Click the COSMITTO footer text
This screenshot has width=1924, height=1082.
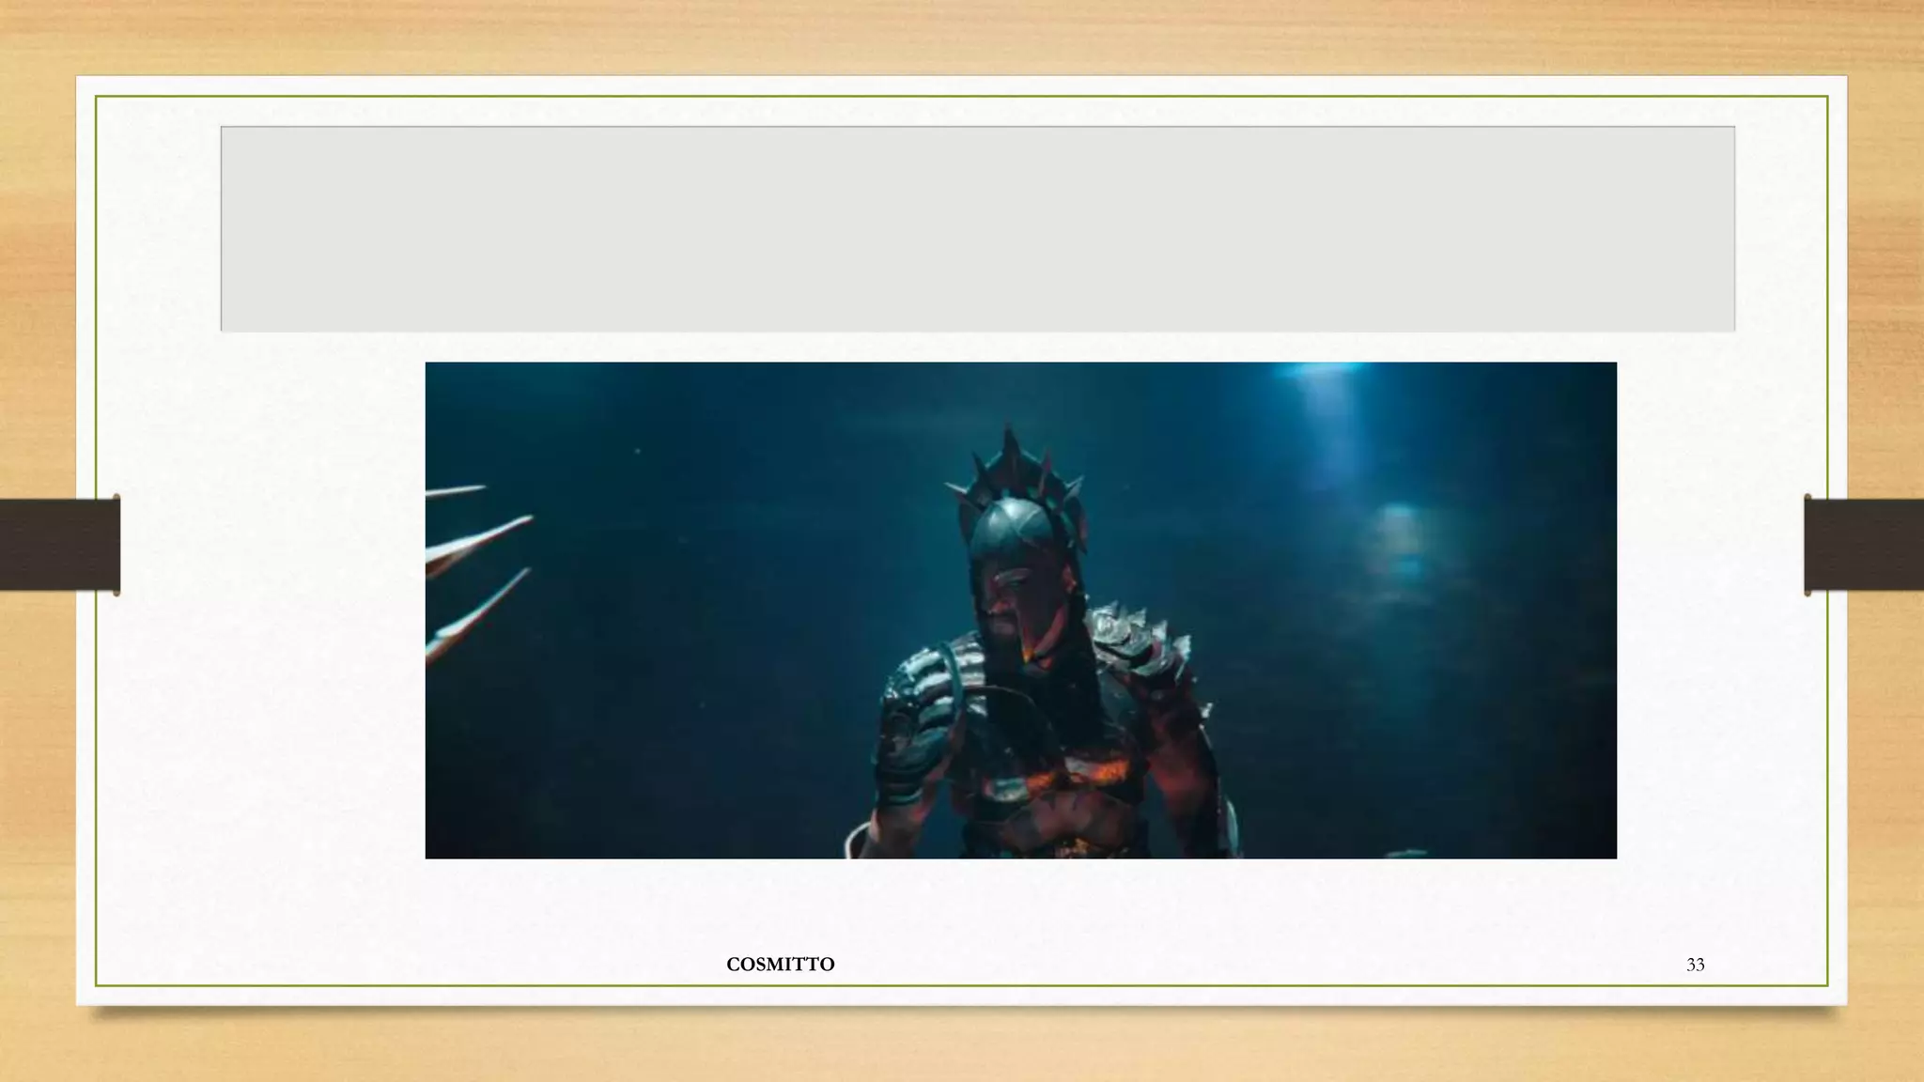pyautogui.click(x=780, y=965)
